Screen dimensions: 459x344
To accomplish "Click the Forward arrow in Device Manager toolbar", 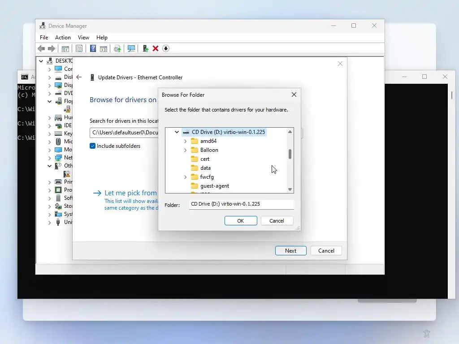I will (x=52, y=48).
